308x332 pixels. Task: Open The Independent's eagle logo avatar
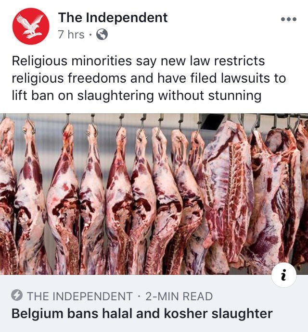(31, 26)
